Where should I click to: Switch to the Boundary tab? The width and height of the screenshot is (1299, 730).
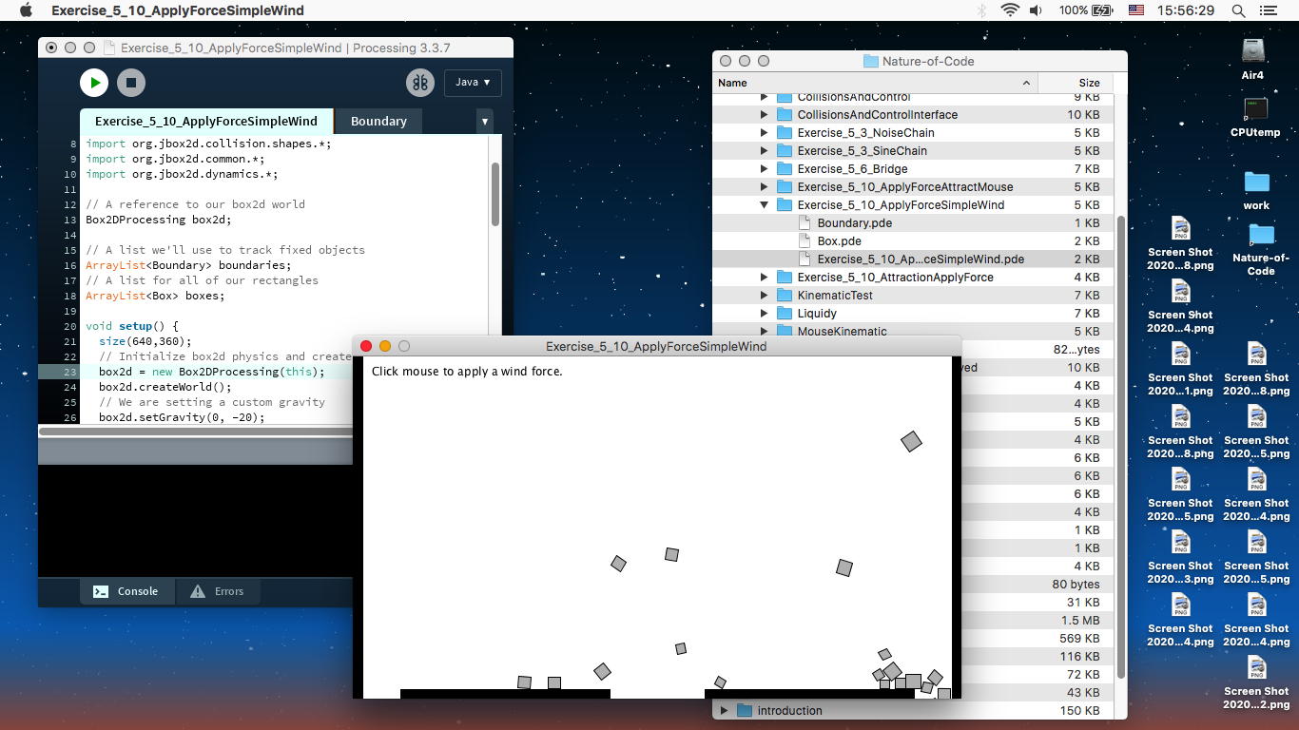pyautogui.click(x=378, y=121)
